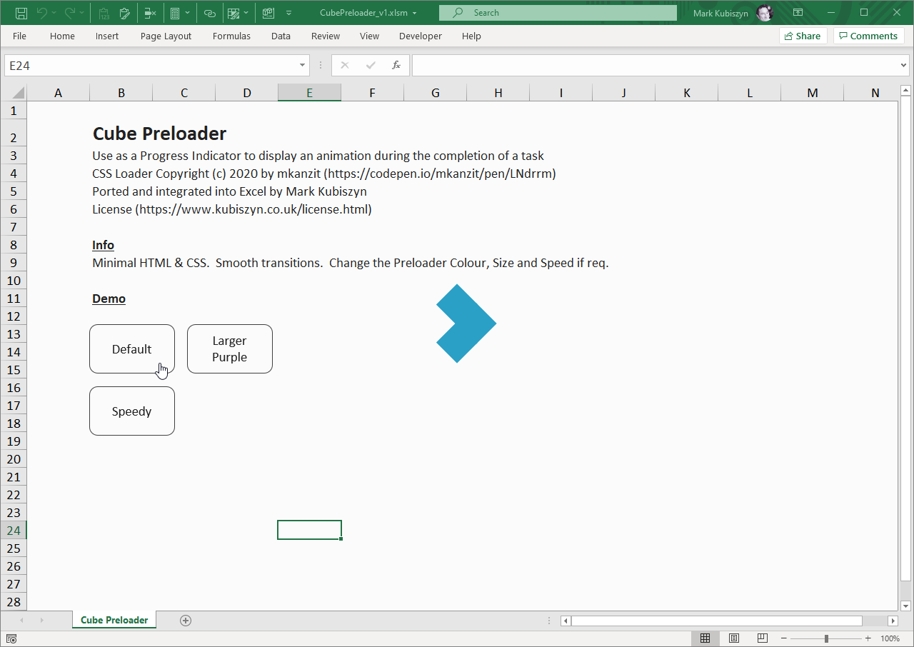Screen dimensions: 914x647
Task: Click the chain link icon in the toolbar
Action: 209,13
